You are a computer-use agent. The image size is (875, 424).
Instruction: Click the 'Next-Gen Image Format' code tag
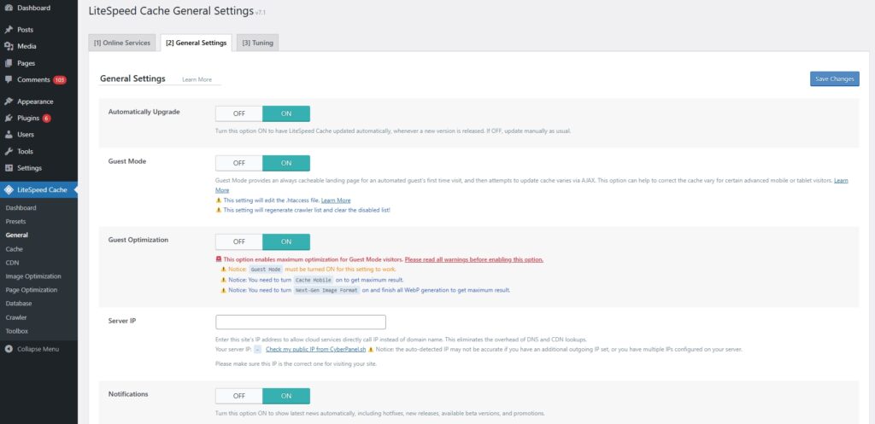pyautogui.click(x=327, y=290)
